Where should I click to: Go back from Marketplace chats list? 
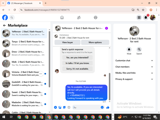click(x=4, y=25)
